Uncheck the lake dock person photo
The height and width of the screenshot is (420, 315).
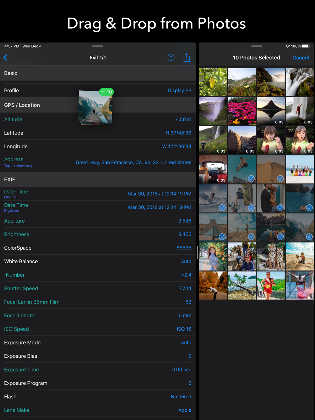[x=300, y=227]
